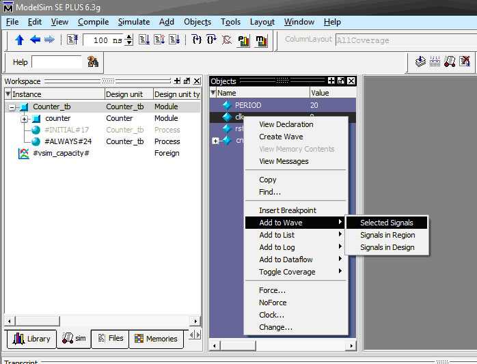Select the #ALWAYS#24 process row
The height and width of the screenshot is (364, 477).
pyautogui.click(x=103, y=141)
